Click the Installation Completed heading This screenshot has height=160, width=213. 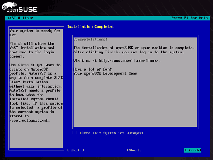point(91,26)
